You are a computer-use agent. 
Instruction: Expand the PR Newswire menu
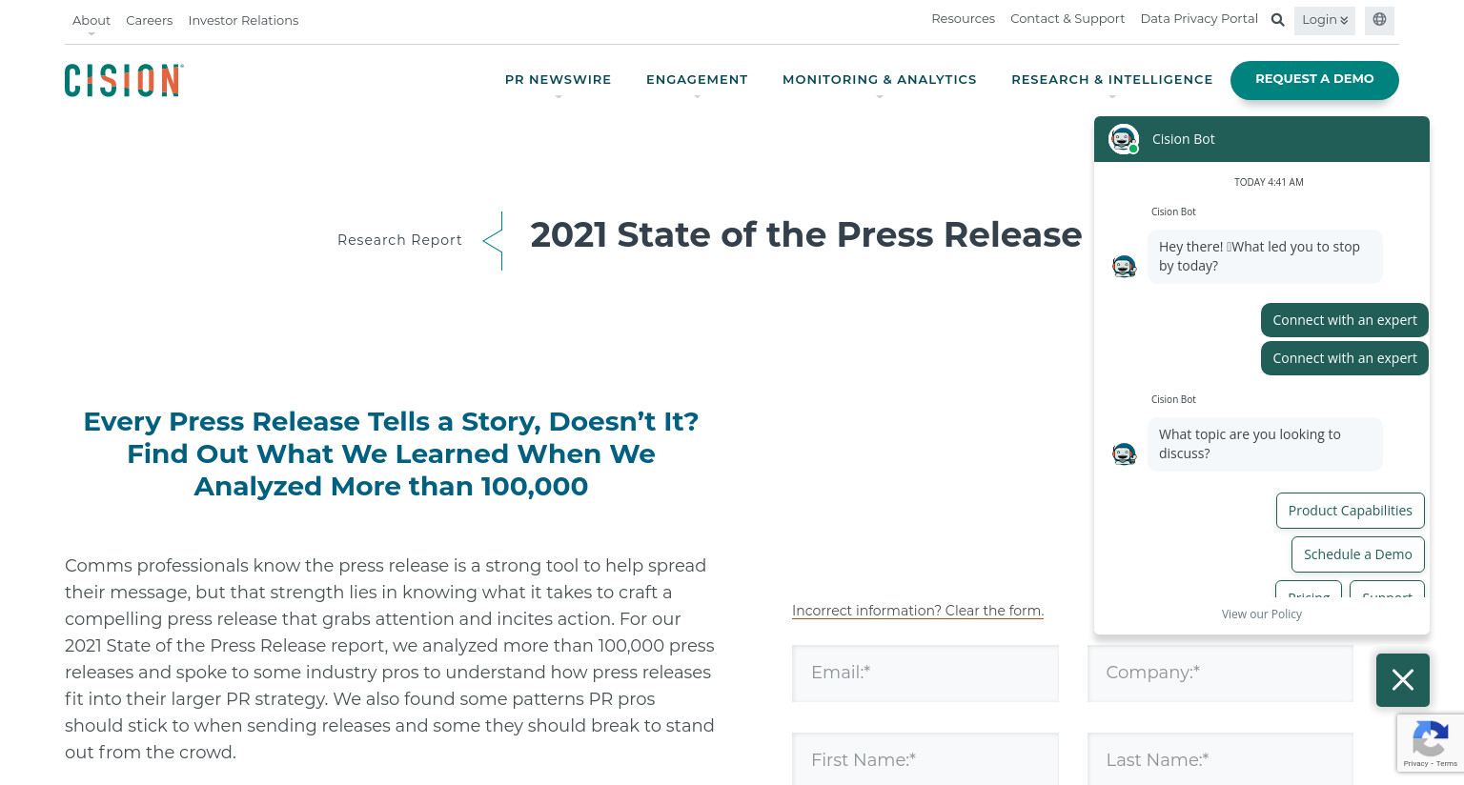[x=558, y=80]
